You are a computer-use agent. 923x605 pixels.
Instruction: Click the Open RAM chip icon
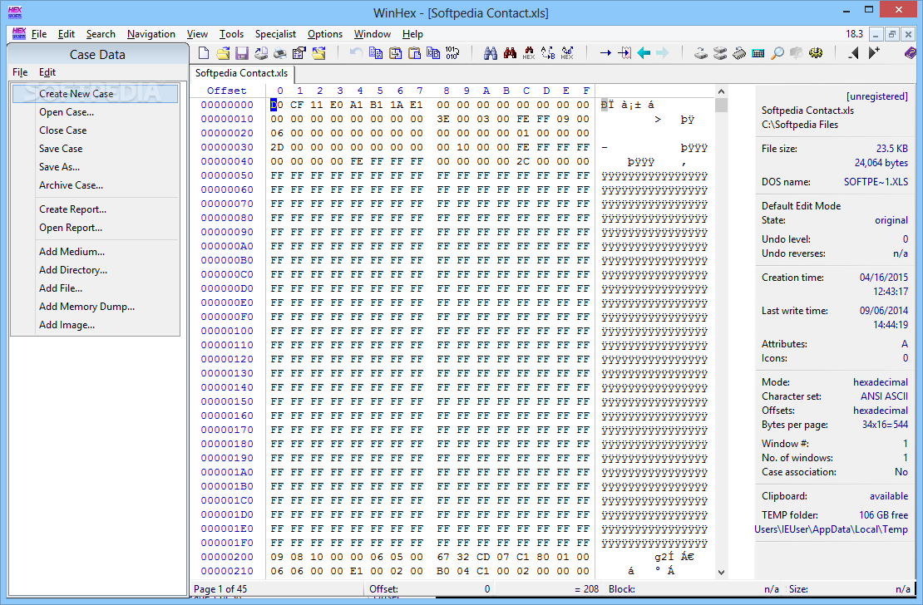click(738, 53)
